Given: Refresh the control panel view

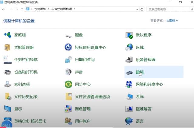Looking at the screenshot, I should 142,9.
